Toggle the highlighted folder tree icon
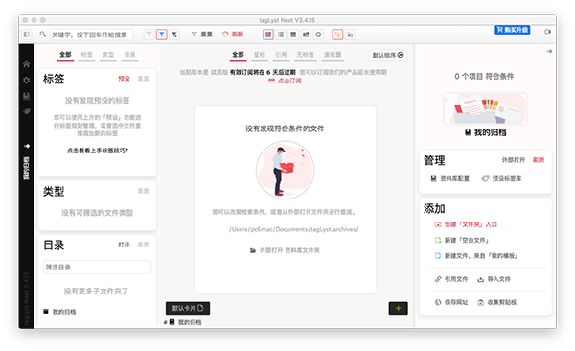Image resolution: width=575 pixels, height=351 pixels. 337,35
